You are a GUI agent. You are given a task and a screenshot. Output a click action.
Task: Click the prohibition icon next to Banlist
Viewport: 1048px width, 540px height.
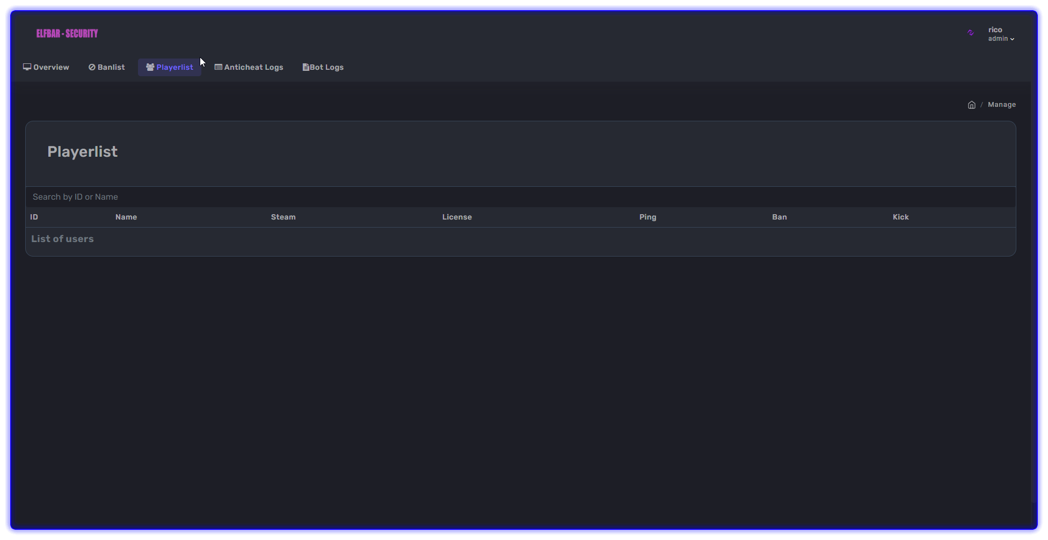92,67
